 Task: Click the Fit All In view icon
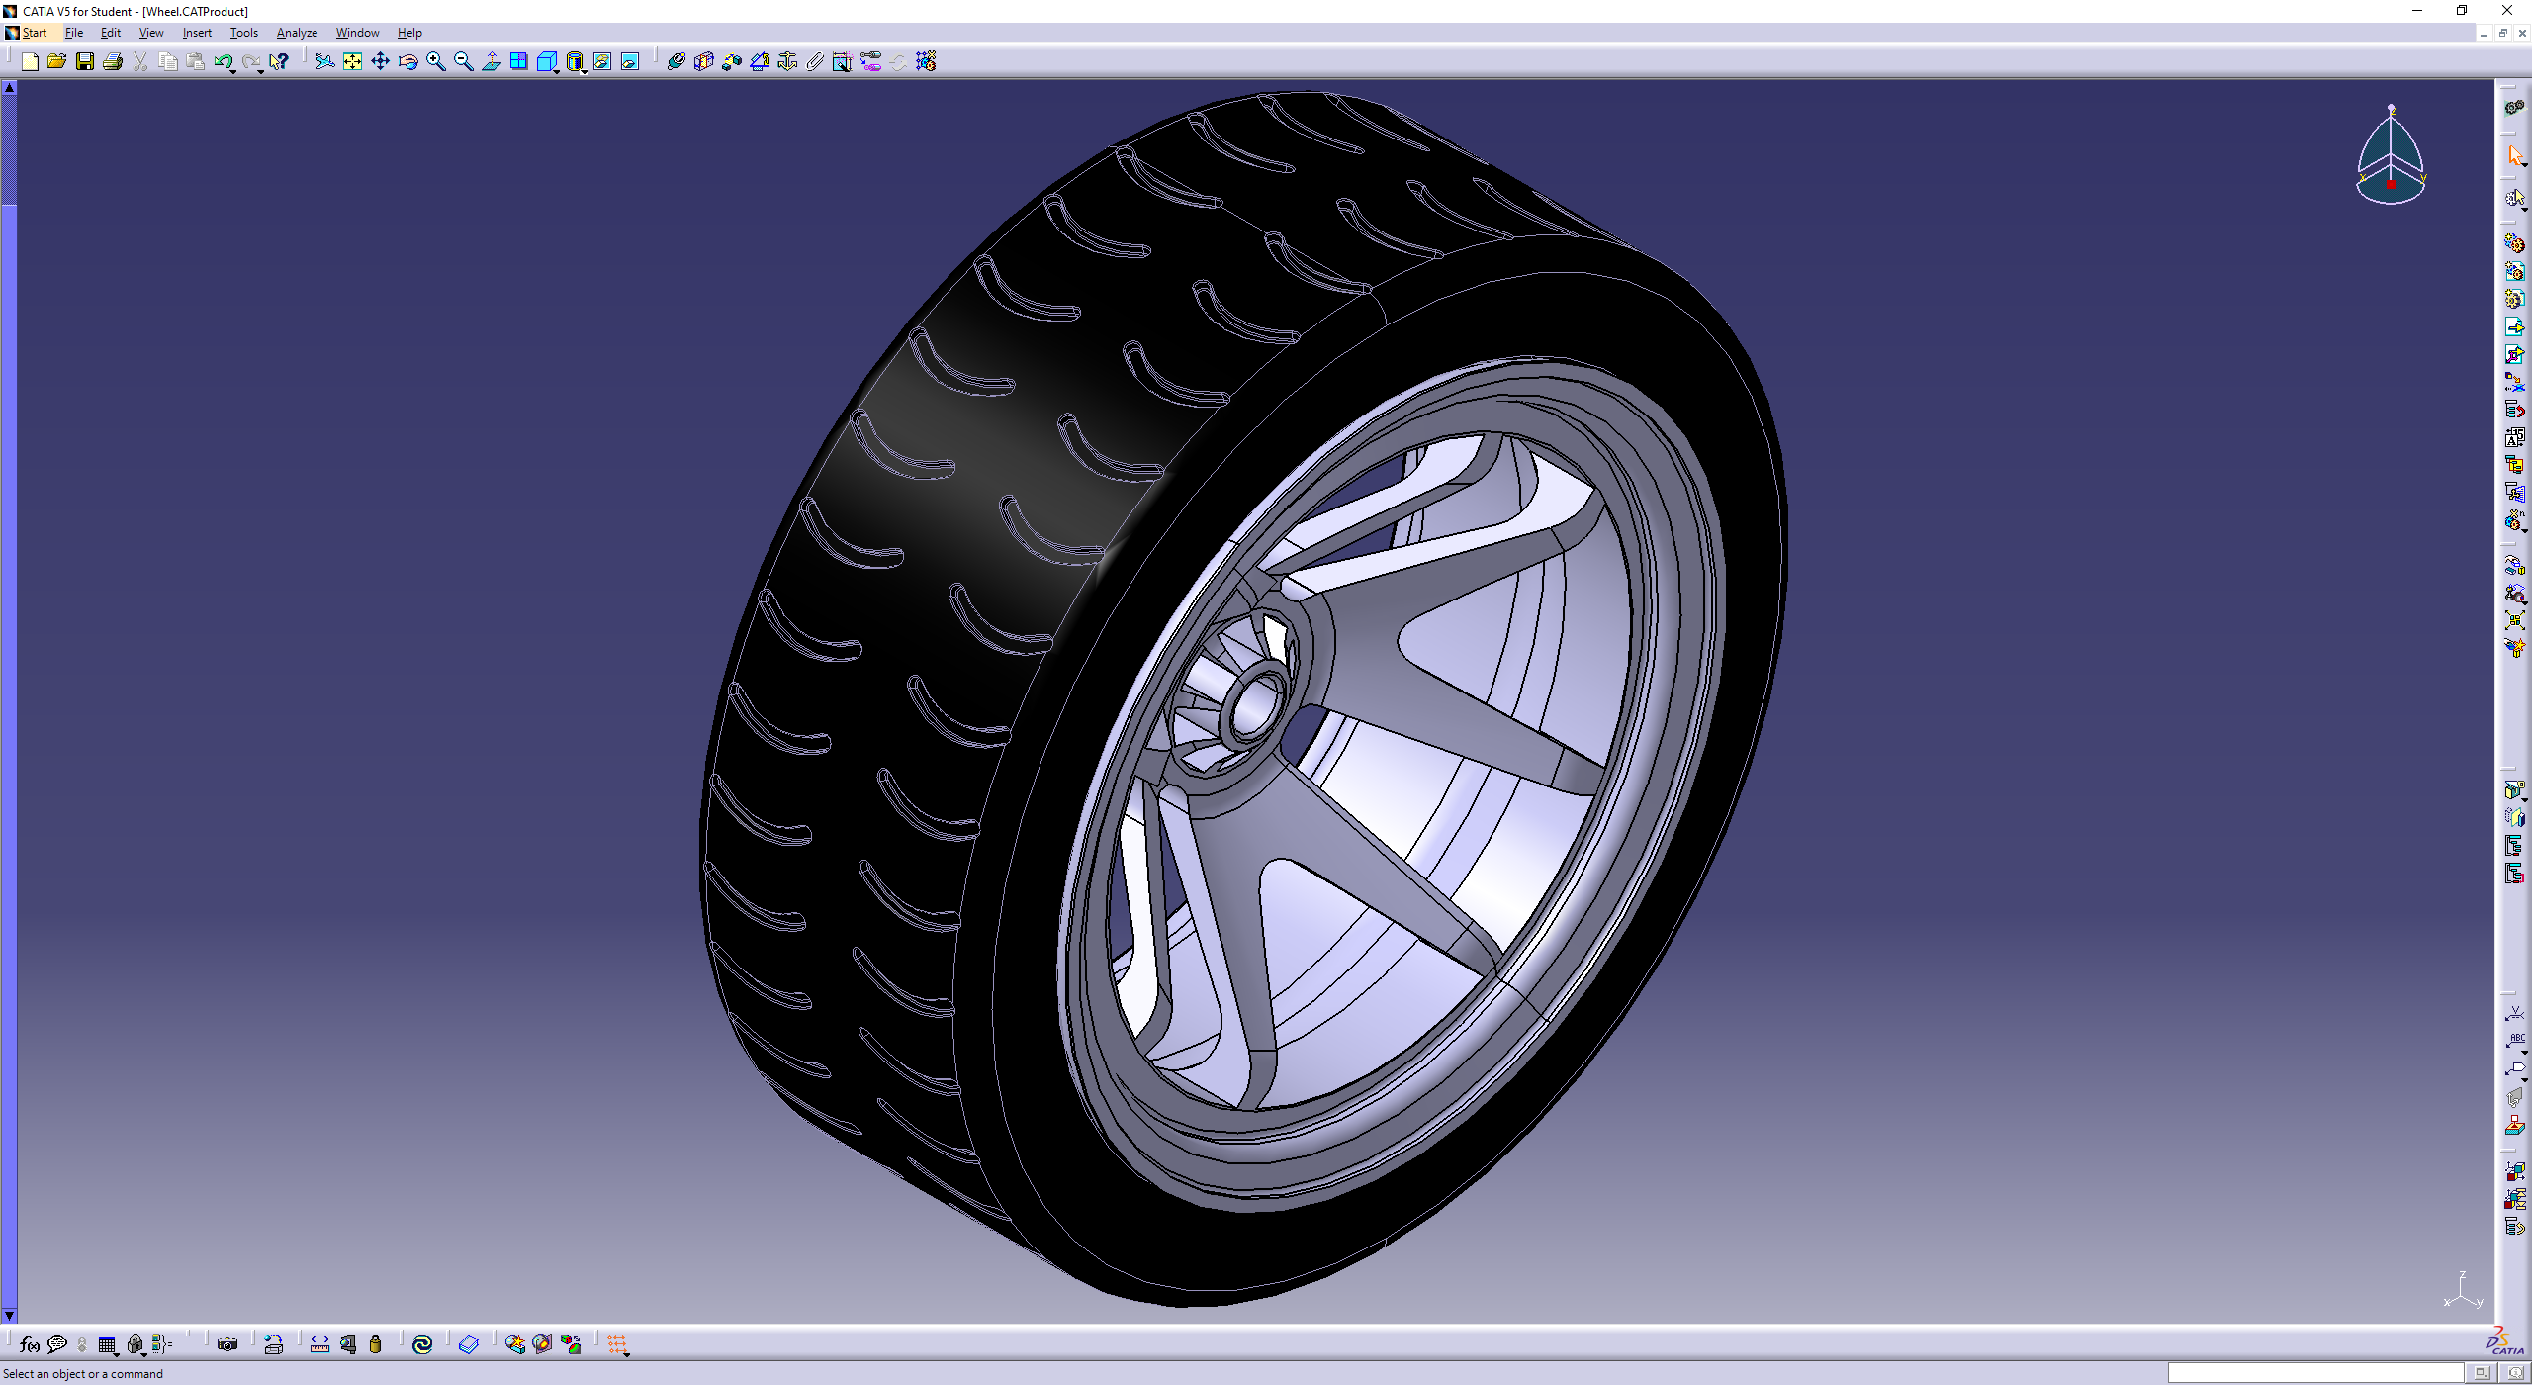[x=352, y=62]
